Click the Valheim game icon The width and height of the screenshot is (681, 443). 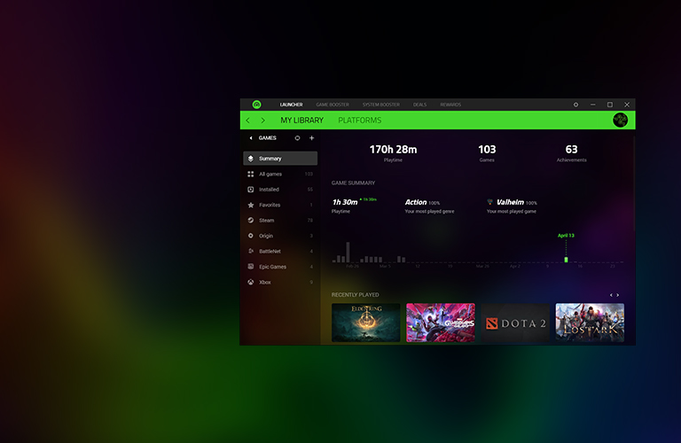[489, 202]
